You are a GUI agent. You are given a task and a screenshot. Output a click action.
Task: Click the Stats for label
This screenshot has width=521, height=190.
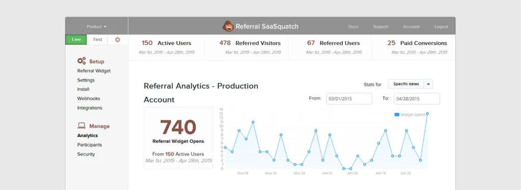[x=372, y=84]
